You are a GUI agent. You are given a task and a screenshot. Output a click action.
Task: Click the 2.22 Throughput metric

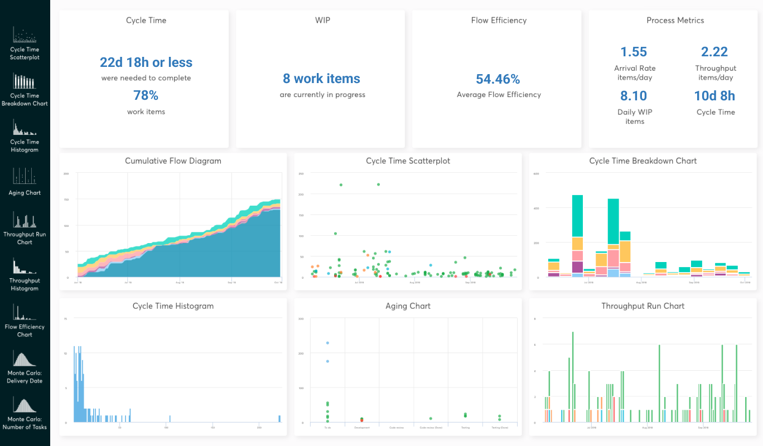714,52
